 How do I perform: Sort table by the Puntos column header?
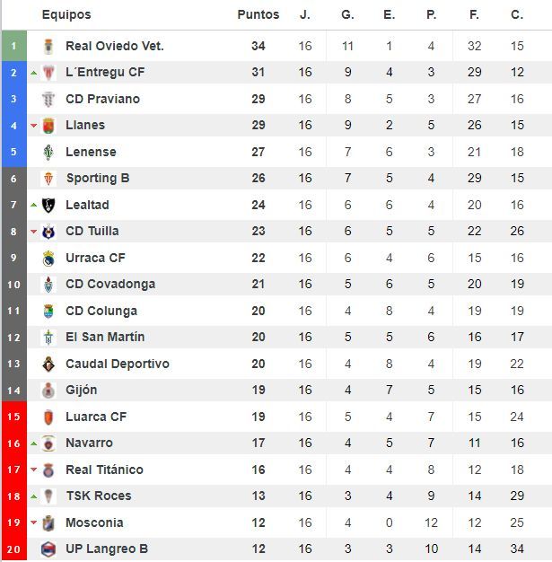pos(258,14)
